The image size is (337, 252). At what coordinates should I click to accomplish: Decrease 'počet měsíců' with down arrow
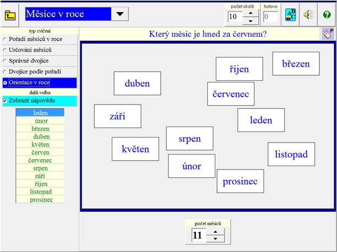[x=215, y=239]
